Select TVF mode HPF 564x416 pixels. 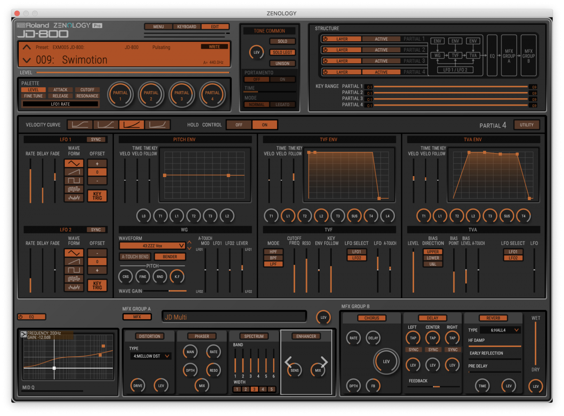point(274,252)
